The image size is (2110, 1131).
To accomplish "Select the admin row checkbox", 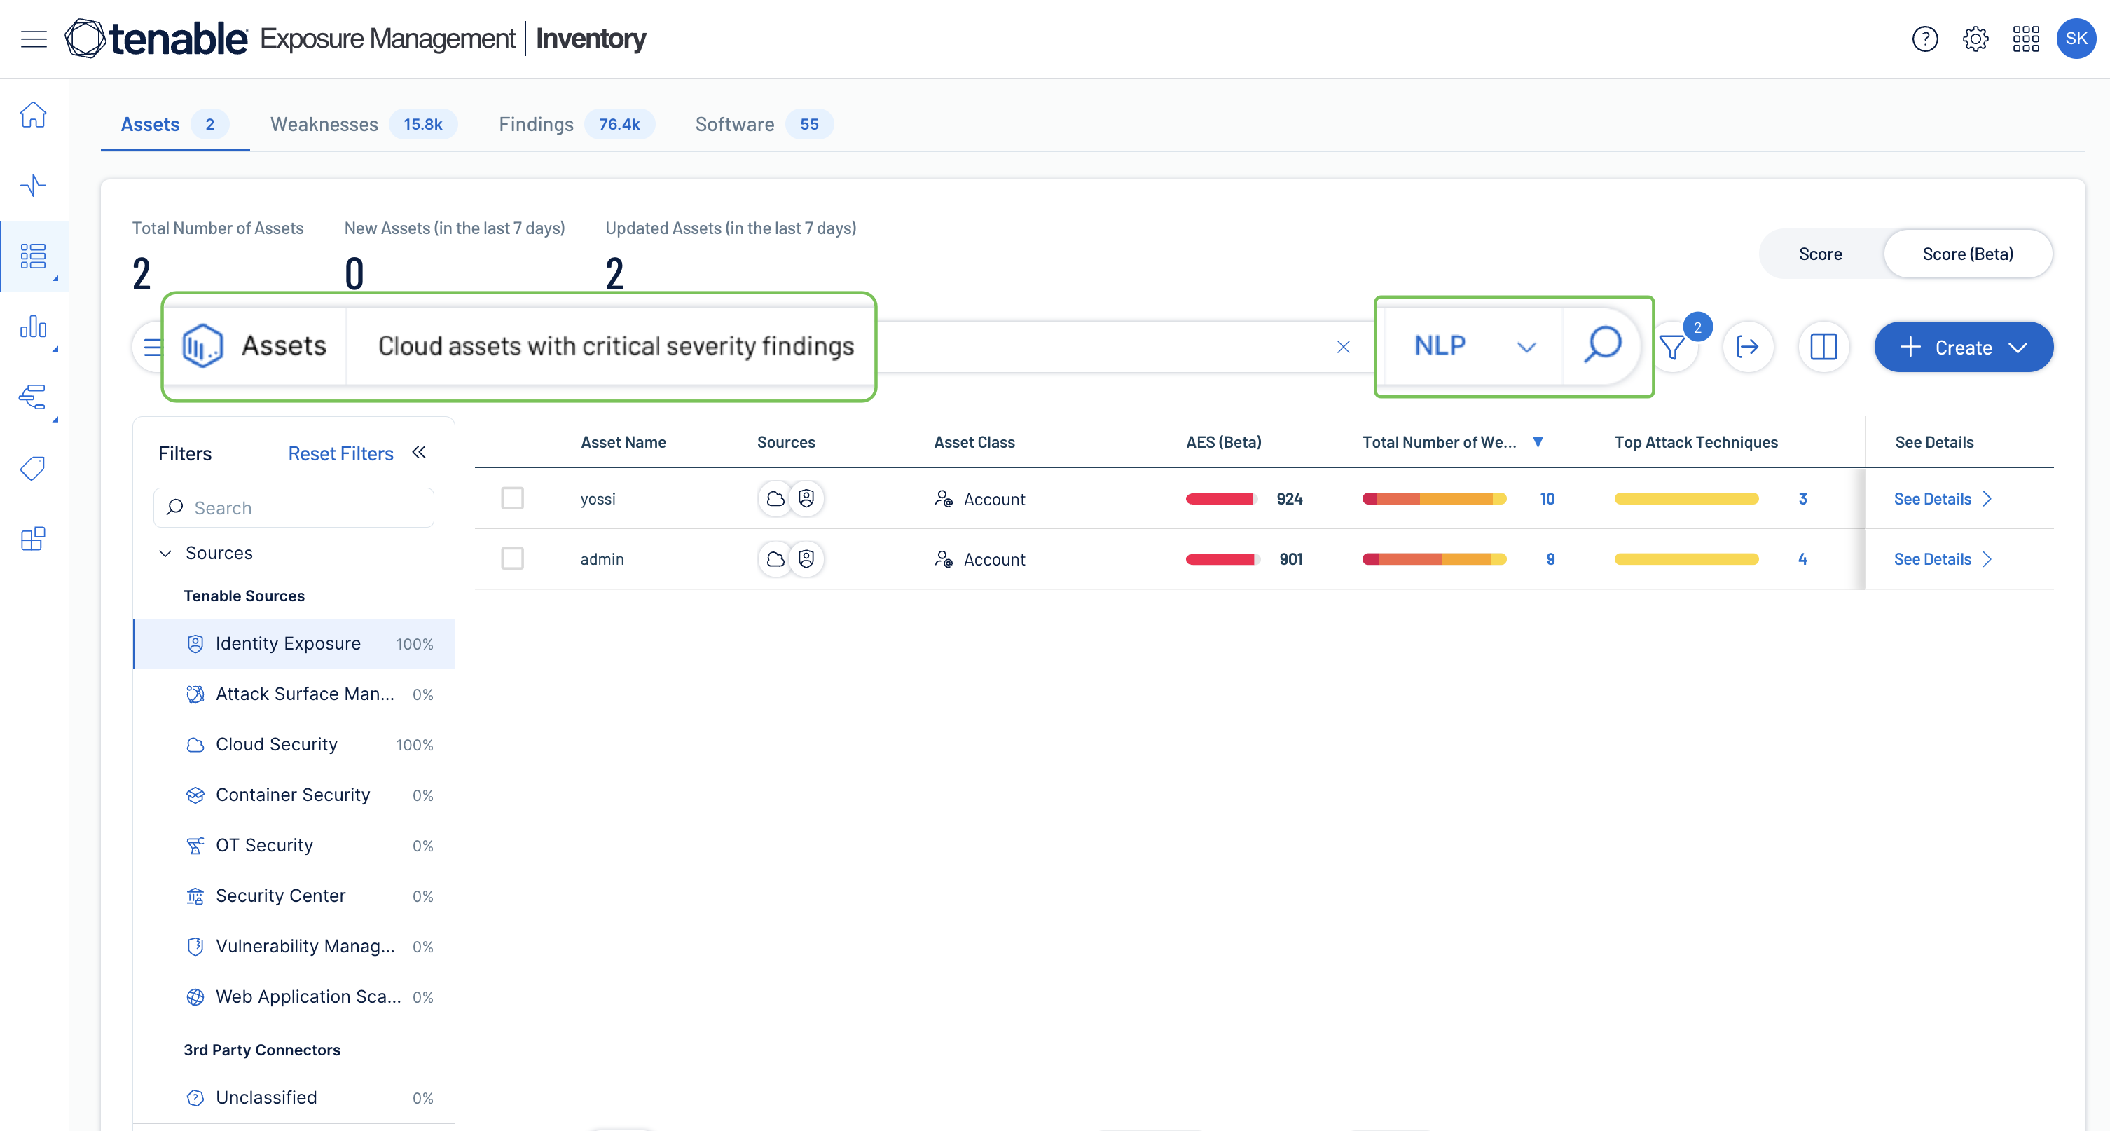I will (x=513, y=559).
